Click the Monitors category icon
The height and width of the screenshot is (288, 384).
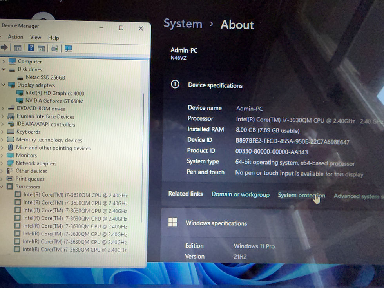pyautogui.click(x=10, y=155)
